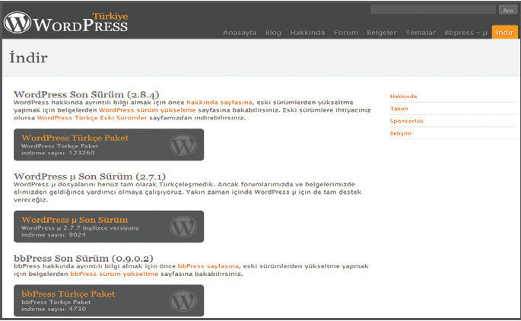
Task: Open sidebar İletişim link
Action: click(401, 133)
